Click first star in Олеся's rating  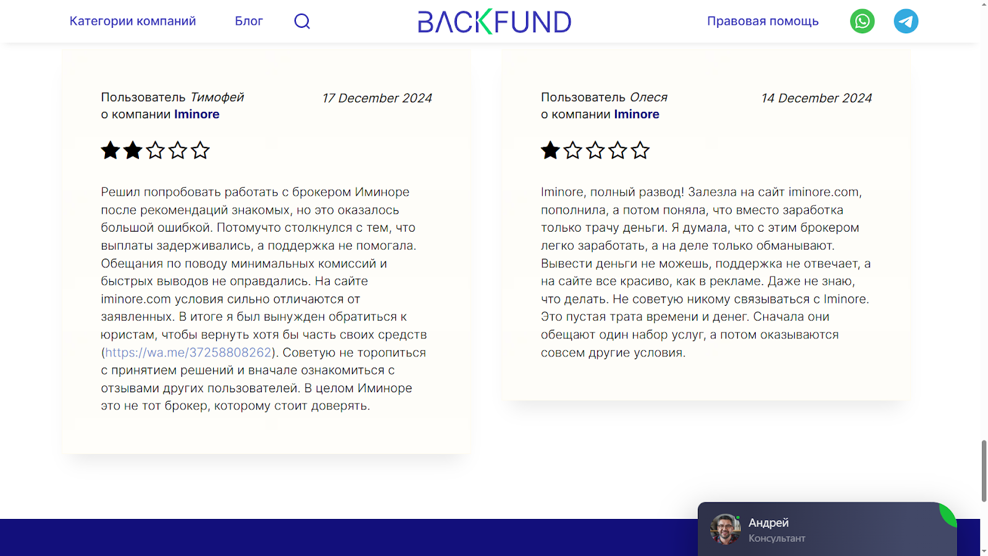[x=550, y=151]
